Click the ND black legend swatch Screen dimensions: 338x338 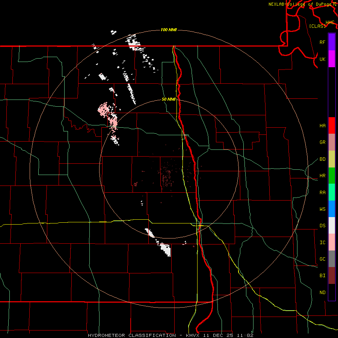[x=332, y=292]
